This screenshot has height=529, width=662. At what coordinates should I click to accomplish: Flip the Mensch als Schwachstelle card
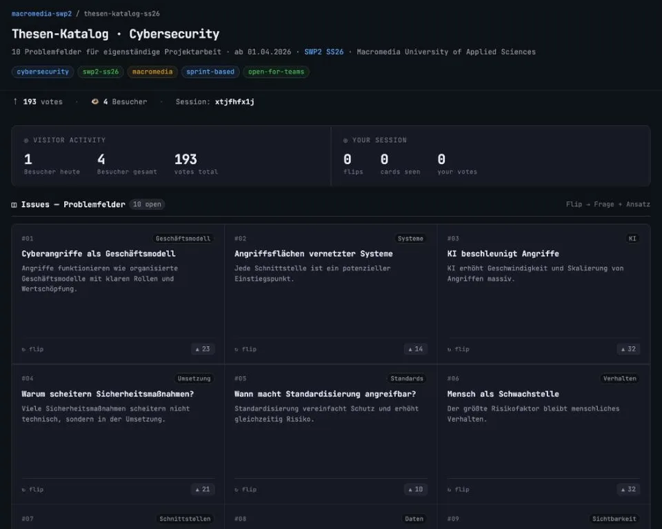click(458, 489)
